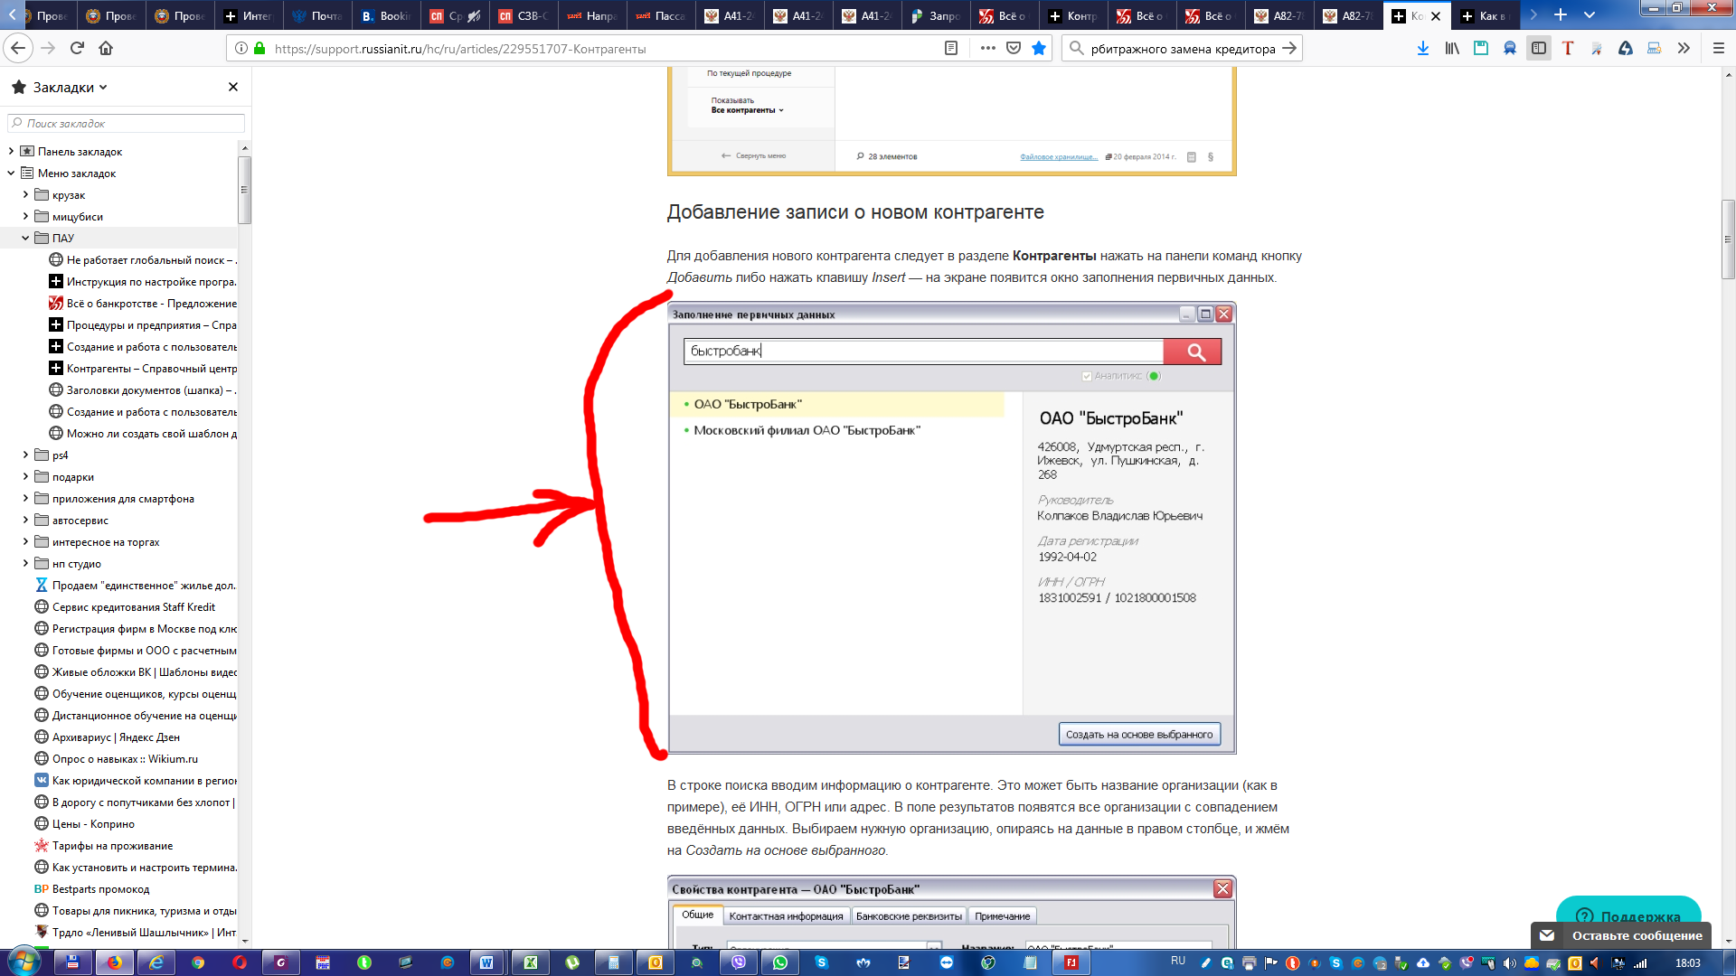Open the downloads arrow icon

1422,48
